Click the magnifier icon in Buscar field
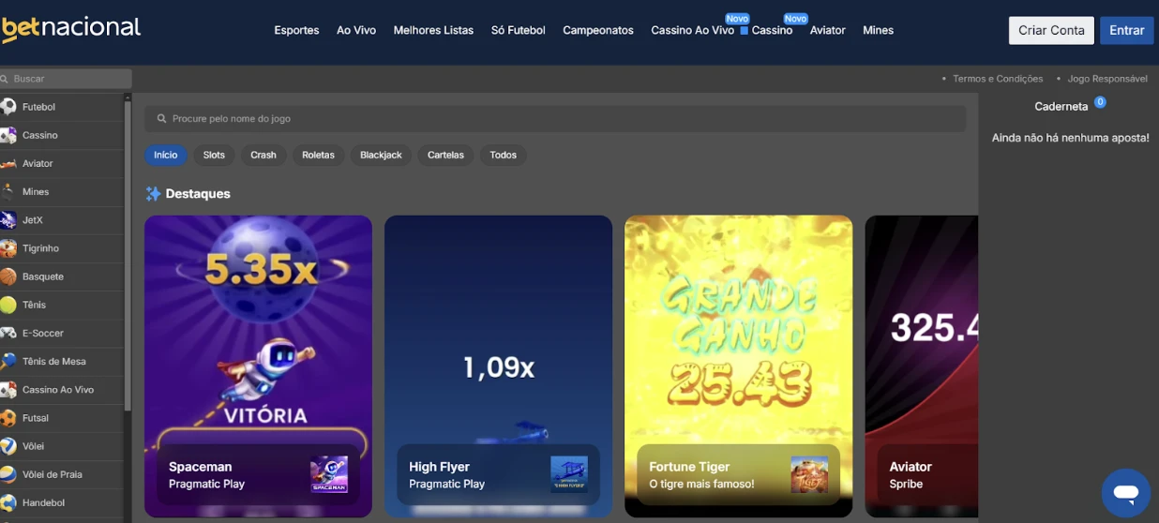This screenshot has height=523, width=1159. point(5,79)
